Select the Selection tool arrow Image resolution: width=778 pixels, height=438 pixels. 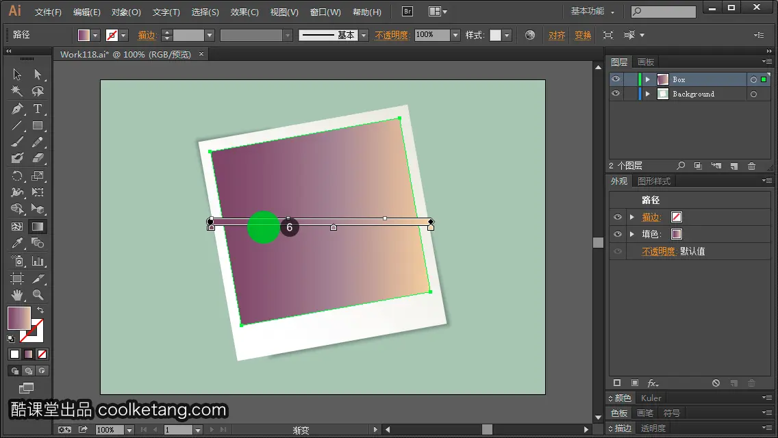(17, 75)
